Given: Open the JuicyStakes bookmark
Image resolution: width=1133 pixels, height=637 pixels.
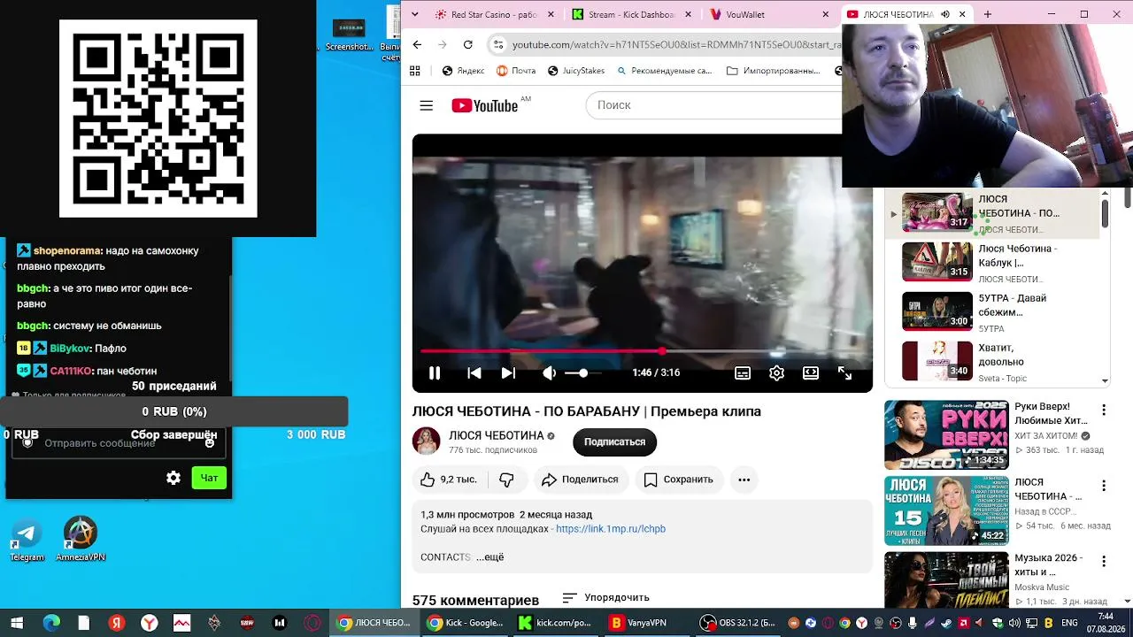Looking at the screenshot, I should 575,71.
